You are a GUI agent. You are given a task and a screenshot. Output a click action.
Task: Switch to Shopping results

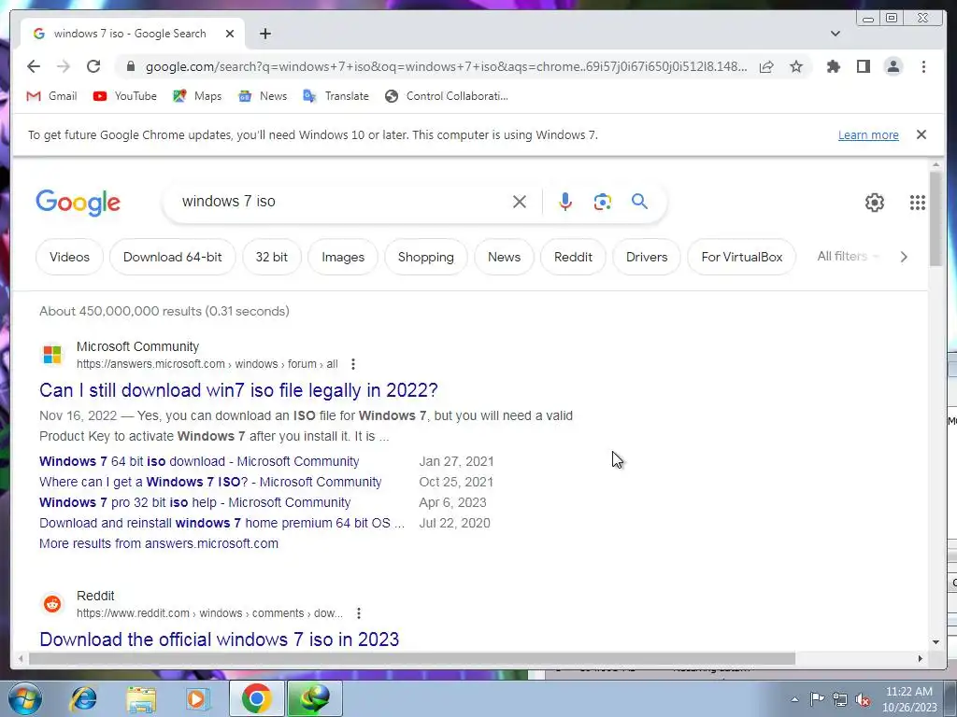coord(426,258)
